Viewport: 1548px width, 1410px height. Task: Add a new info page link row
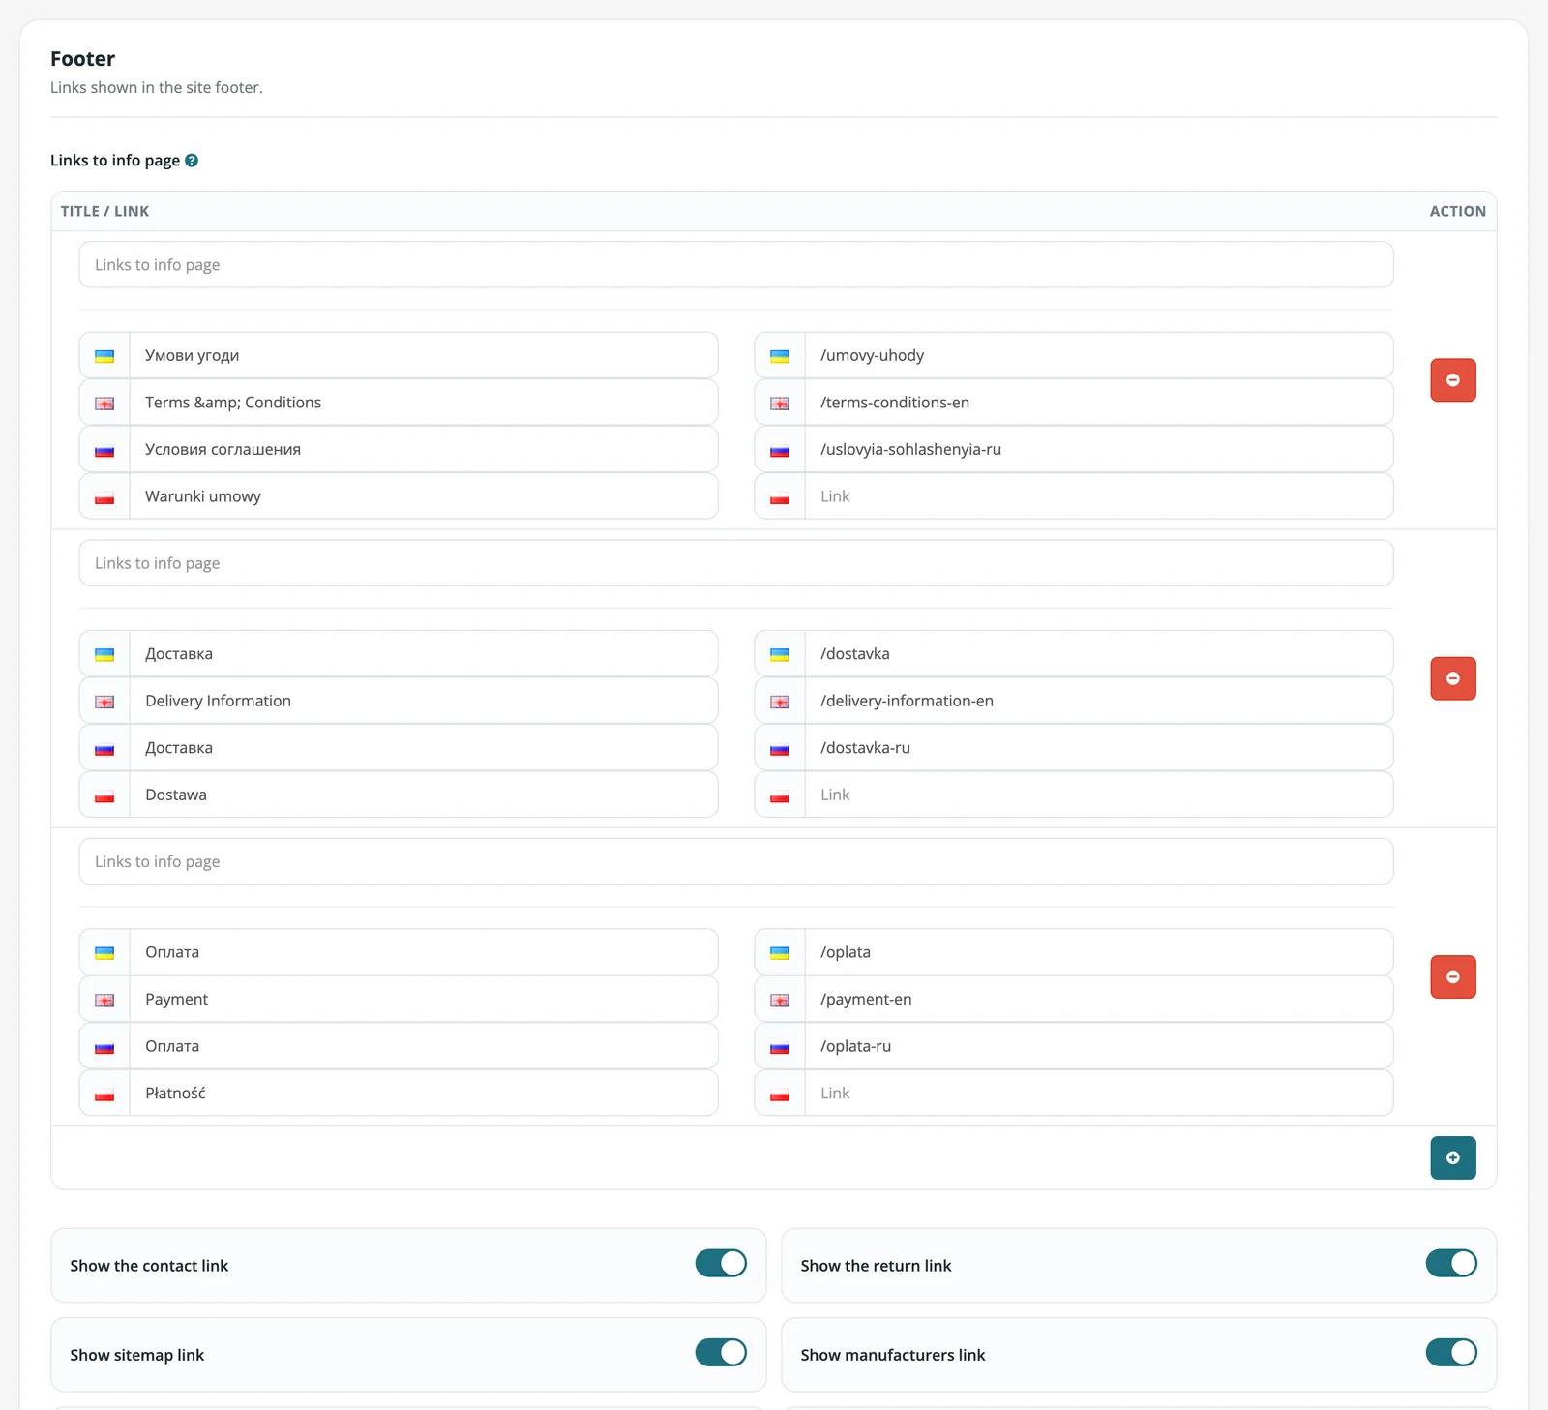pos(1453,1157)
